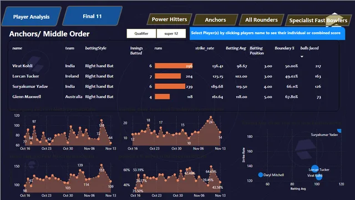Switch to the All Rounders tab

(261, 20)
